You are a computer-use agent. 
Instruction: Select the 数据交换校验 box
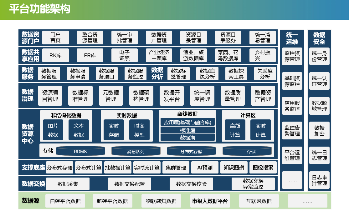[191, 184]
